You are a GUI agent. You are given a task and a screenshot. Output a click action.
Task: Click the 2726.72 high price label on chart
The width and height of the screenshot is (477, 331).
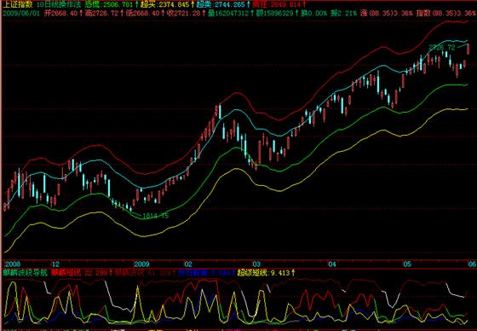(442, 47)
